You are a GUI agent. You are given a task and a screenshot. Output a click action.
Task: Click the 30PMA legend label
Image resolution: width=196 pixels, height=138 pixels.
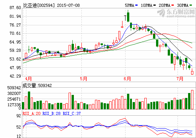click(x=182, y=5)
